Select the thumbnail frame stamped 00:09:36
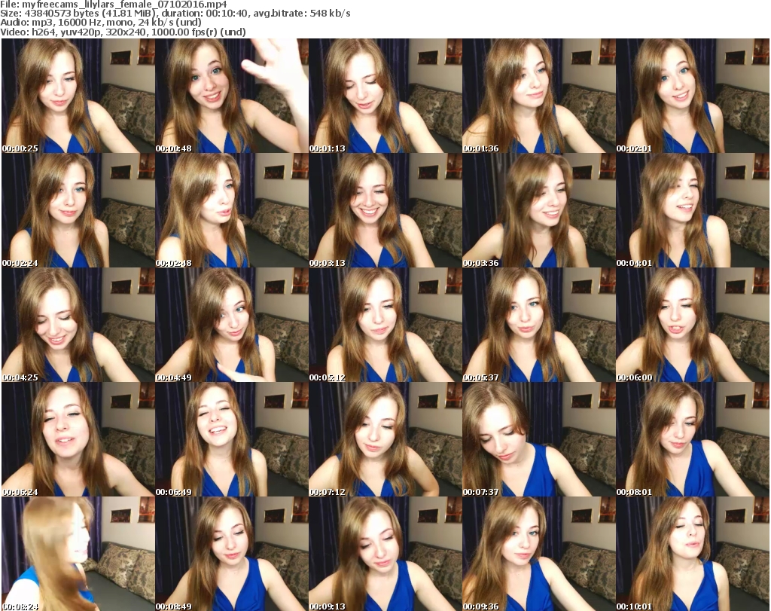The width and height of the screenshot is (771, 611). [539, 554]
